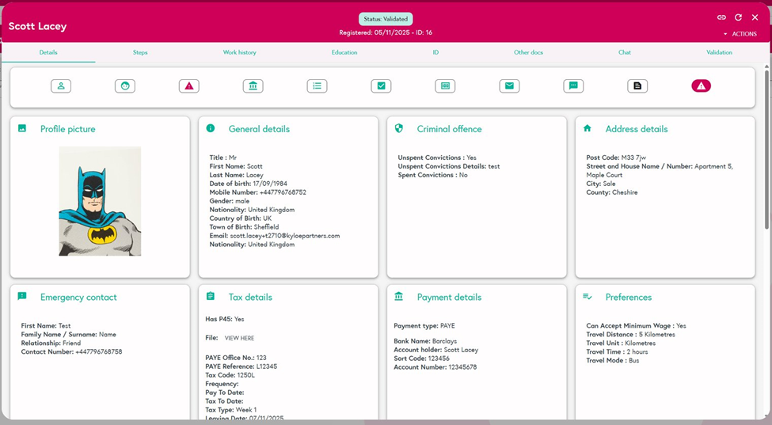This screenshot has height=425, width=772.
Task: Close the Scott Lacey record panel
Action: [x=755, y=17]
